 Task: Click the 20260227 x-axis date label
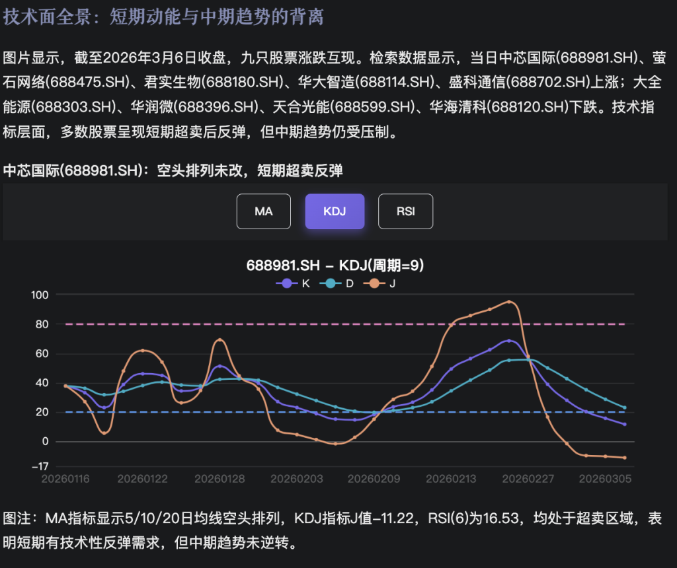528,479
